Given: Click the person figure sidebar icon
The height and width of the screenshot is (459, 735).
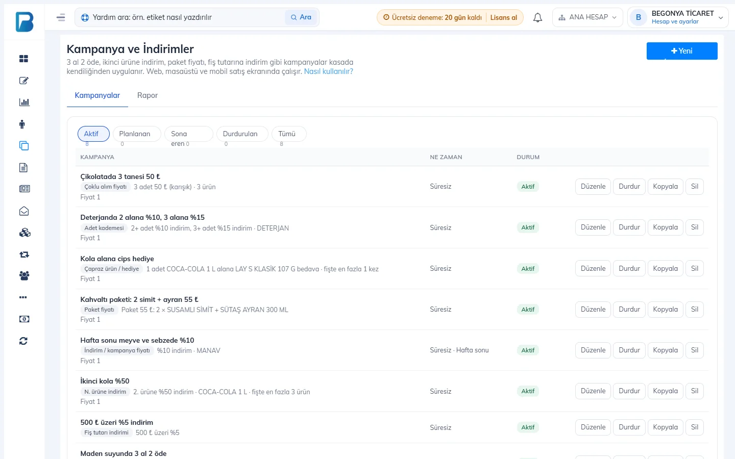Looking at the screenshot, I should coord(22,124).
